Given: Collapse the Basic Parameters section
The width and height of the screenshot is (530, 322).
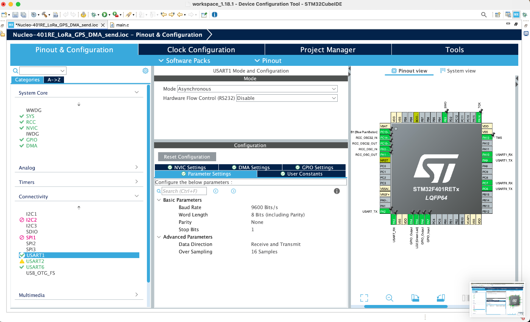Looking at the screenshot, I should click(159, 200).
